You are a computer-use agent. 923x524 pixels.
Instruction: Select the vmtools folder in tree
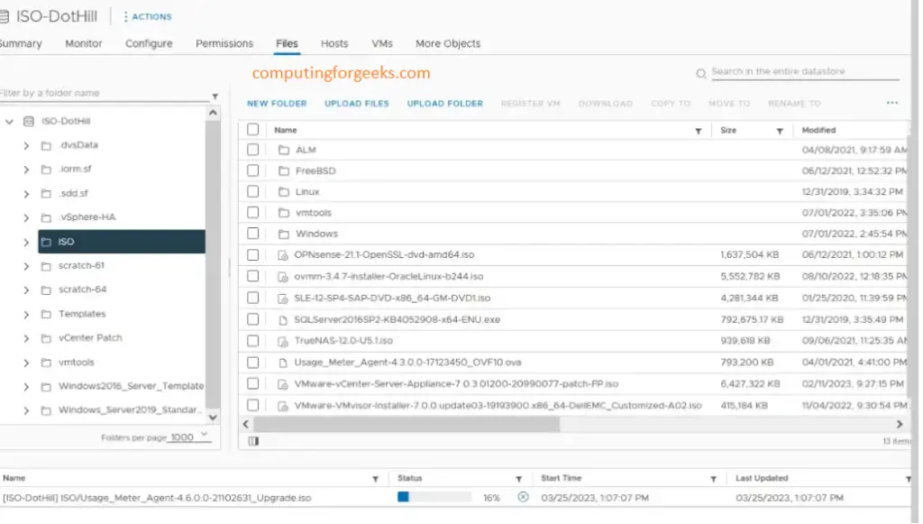coord(76,363)
